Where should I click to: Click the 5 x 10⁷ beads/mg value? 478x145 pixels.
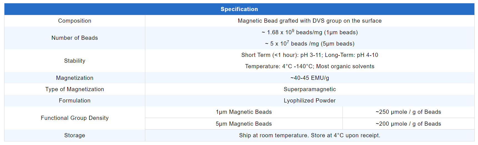(309, 44)
